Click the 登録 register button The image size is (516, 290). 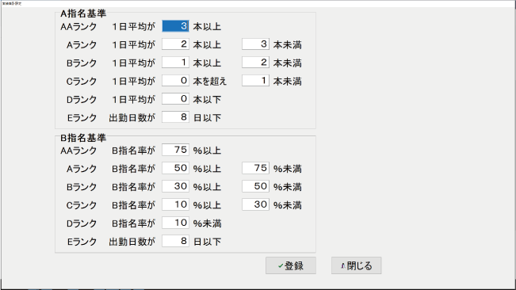coord(291,265)
